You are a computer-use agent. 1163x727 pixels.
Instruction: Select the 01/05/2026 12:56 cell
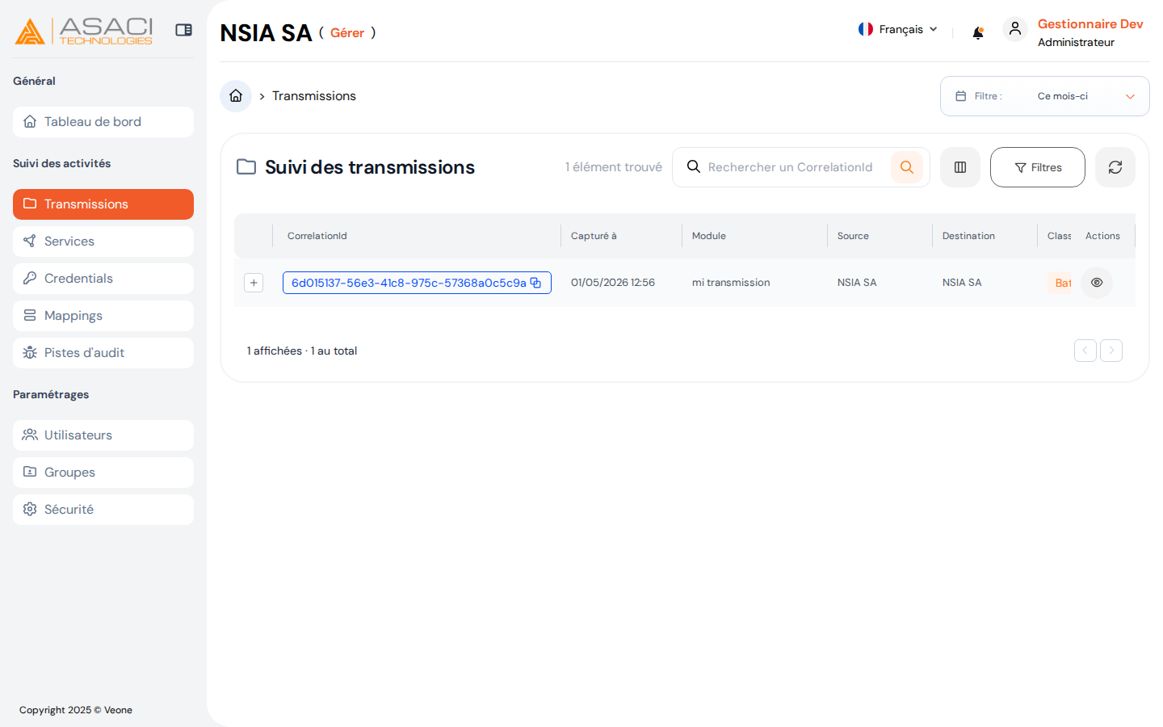click(x=613, y=283)
